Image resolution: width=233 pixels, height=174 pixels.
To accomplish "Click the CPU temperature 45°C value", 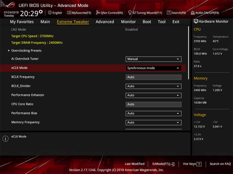I will pyautogui.click(x=216, y=41).
